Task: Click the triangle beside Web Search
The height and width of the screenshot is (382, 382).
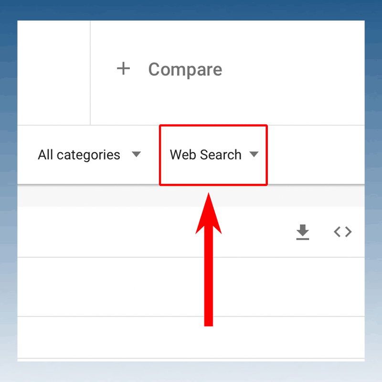Action: tap(254, 155)
